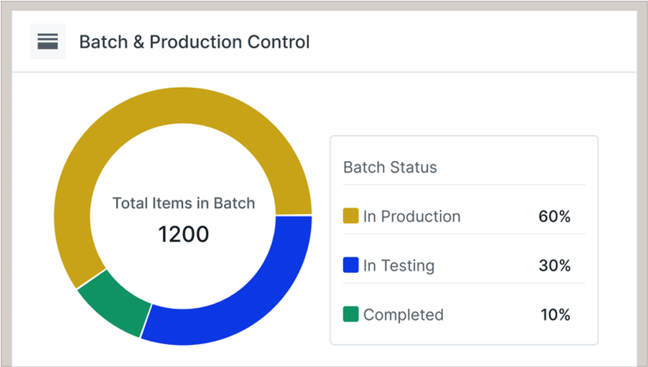Click the 10% value for Completed

click(555, 315)
